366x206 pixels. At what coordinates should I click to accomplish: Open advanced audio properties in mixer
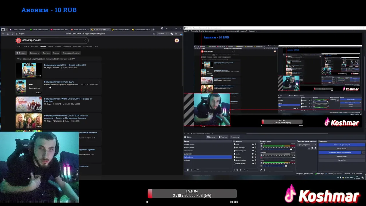point(261,170)
